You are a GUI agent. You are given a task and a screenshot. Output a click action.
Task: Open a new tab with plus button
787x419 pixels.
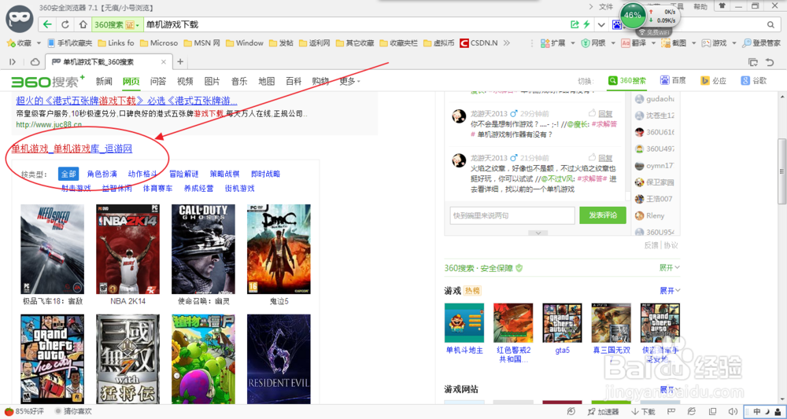(180, 62)
